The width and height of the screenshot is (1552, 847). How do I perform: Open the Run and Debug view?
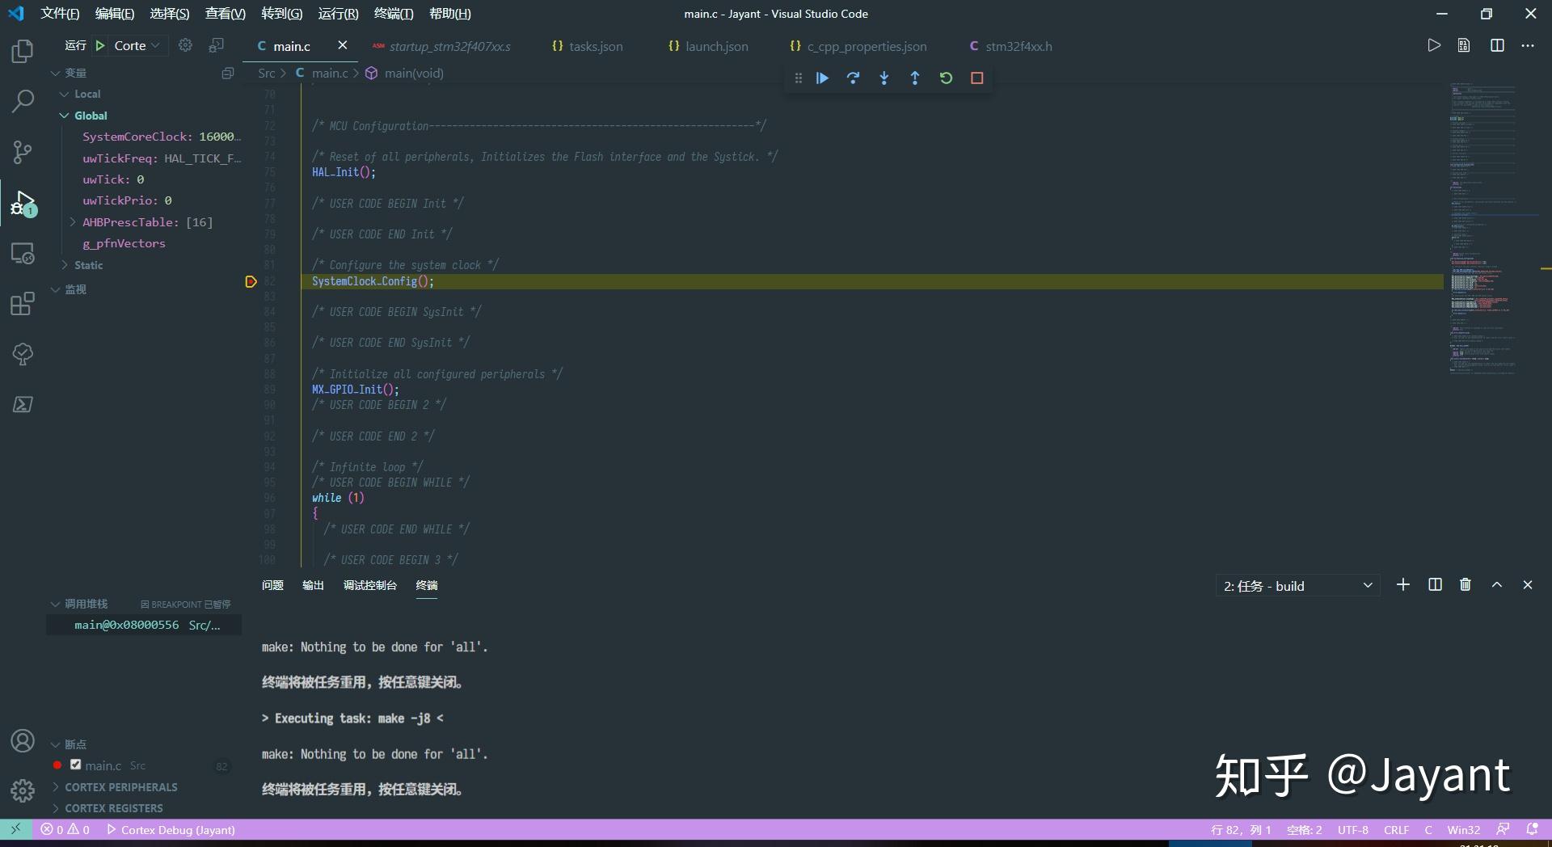click(23, 203)
